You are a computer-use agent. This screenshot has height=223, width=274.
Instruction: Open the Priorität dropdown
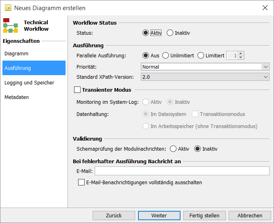pos(266,67)
